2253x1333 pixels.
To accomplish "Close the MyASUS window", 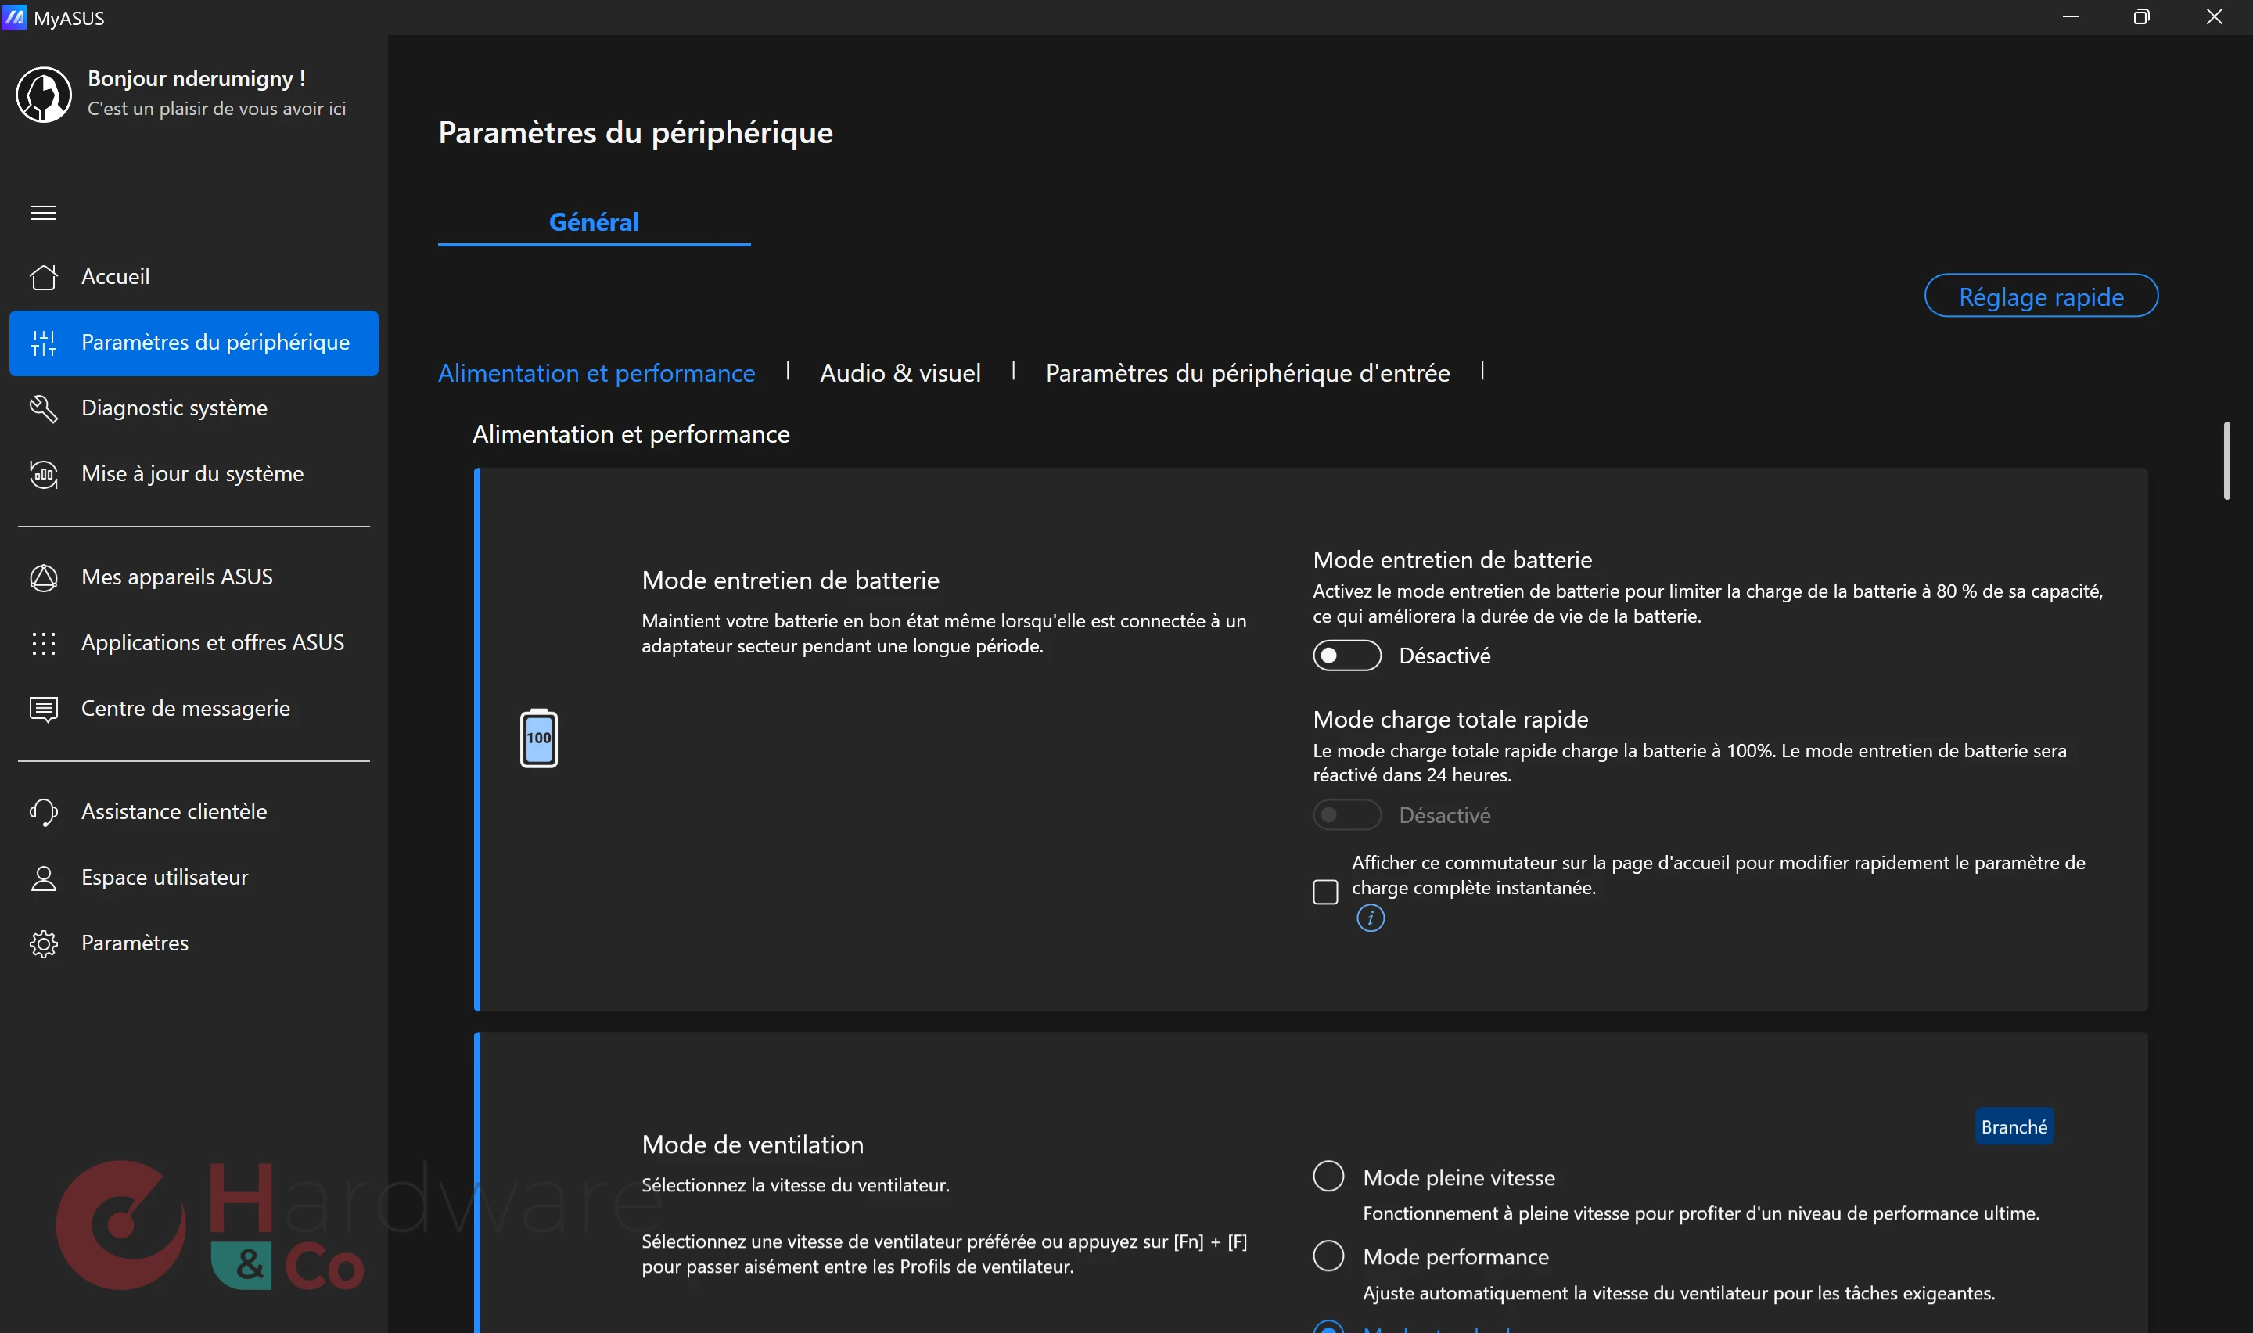I will point(2213,17).
